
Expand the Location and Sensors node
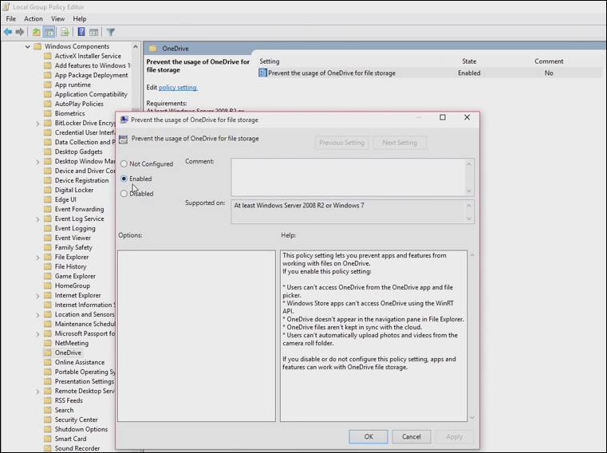(x=37, y=315)
